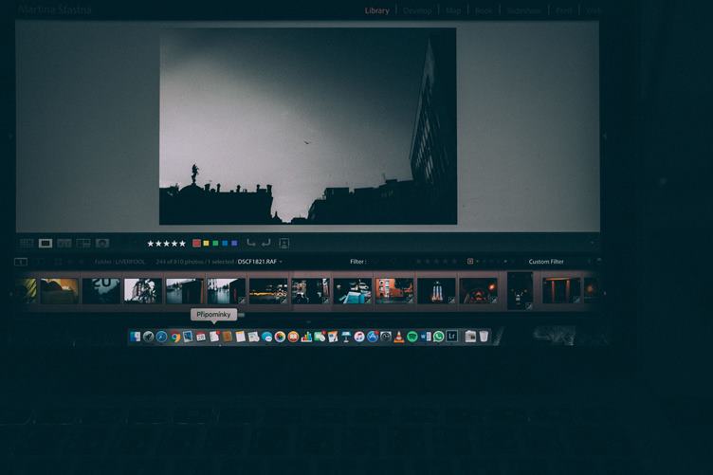Image resolution: width=713 pixels, height=475 pixels.
Task: Set rating with the third star
Action: point(167,244)
